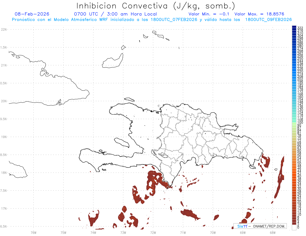The height and width of the screenshot is (236, 306).
Task: Click the "7.5N" latitude label
Action: tap(4, 191)
